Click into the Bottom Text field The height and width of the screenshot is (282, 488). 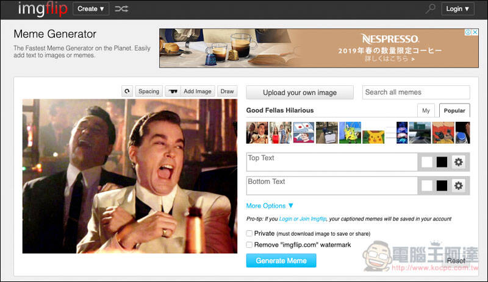tap(332, 186)
